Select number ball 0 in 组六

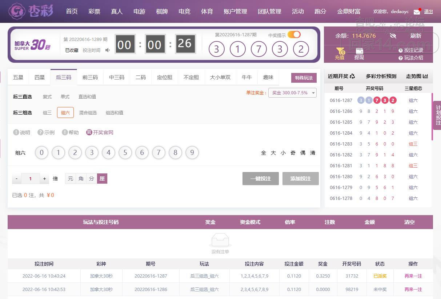coord(41,153)
